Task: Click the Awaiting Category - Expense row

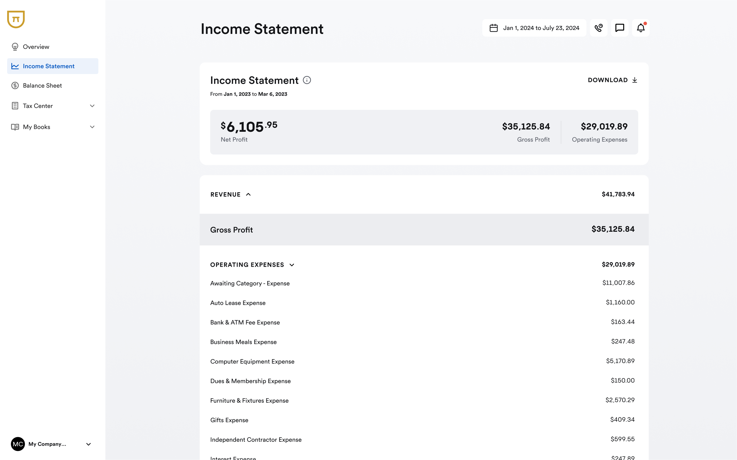Action: (x=250, y=283)
